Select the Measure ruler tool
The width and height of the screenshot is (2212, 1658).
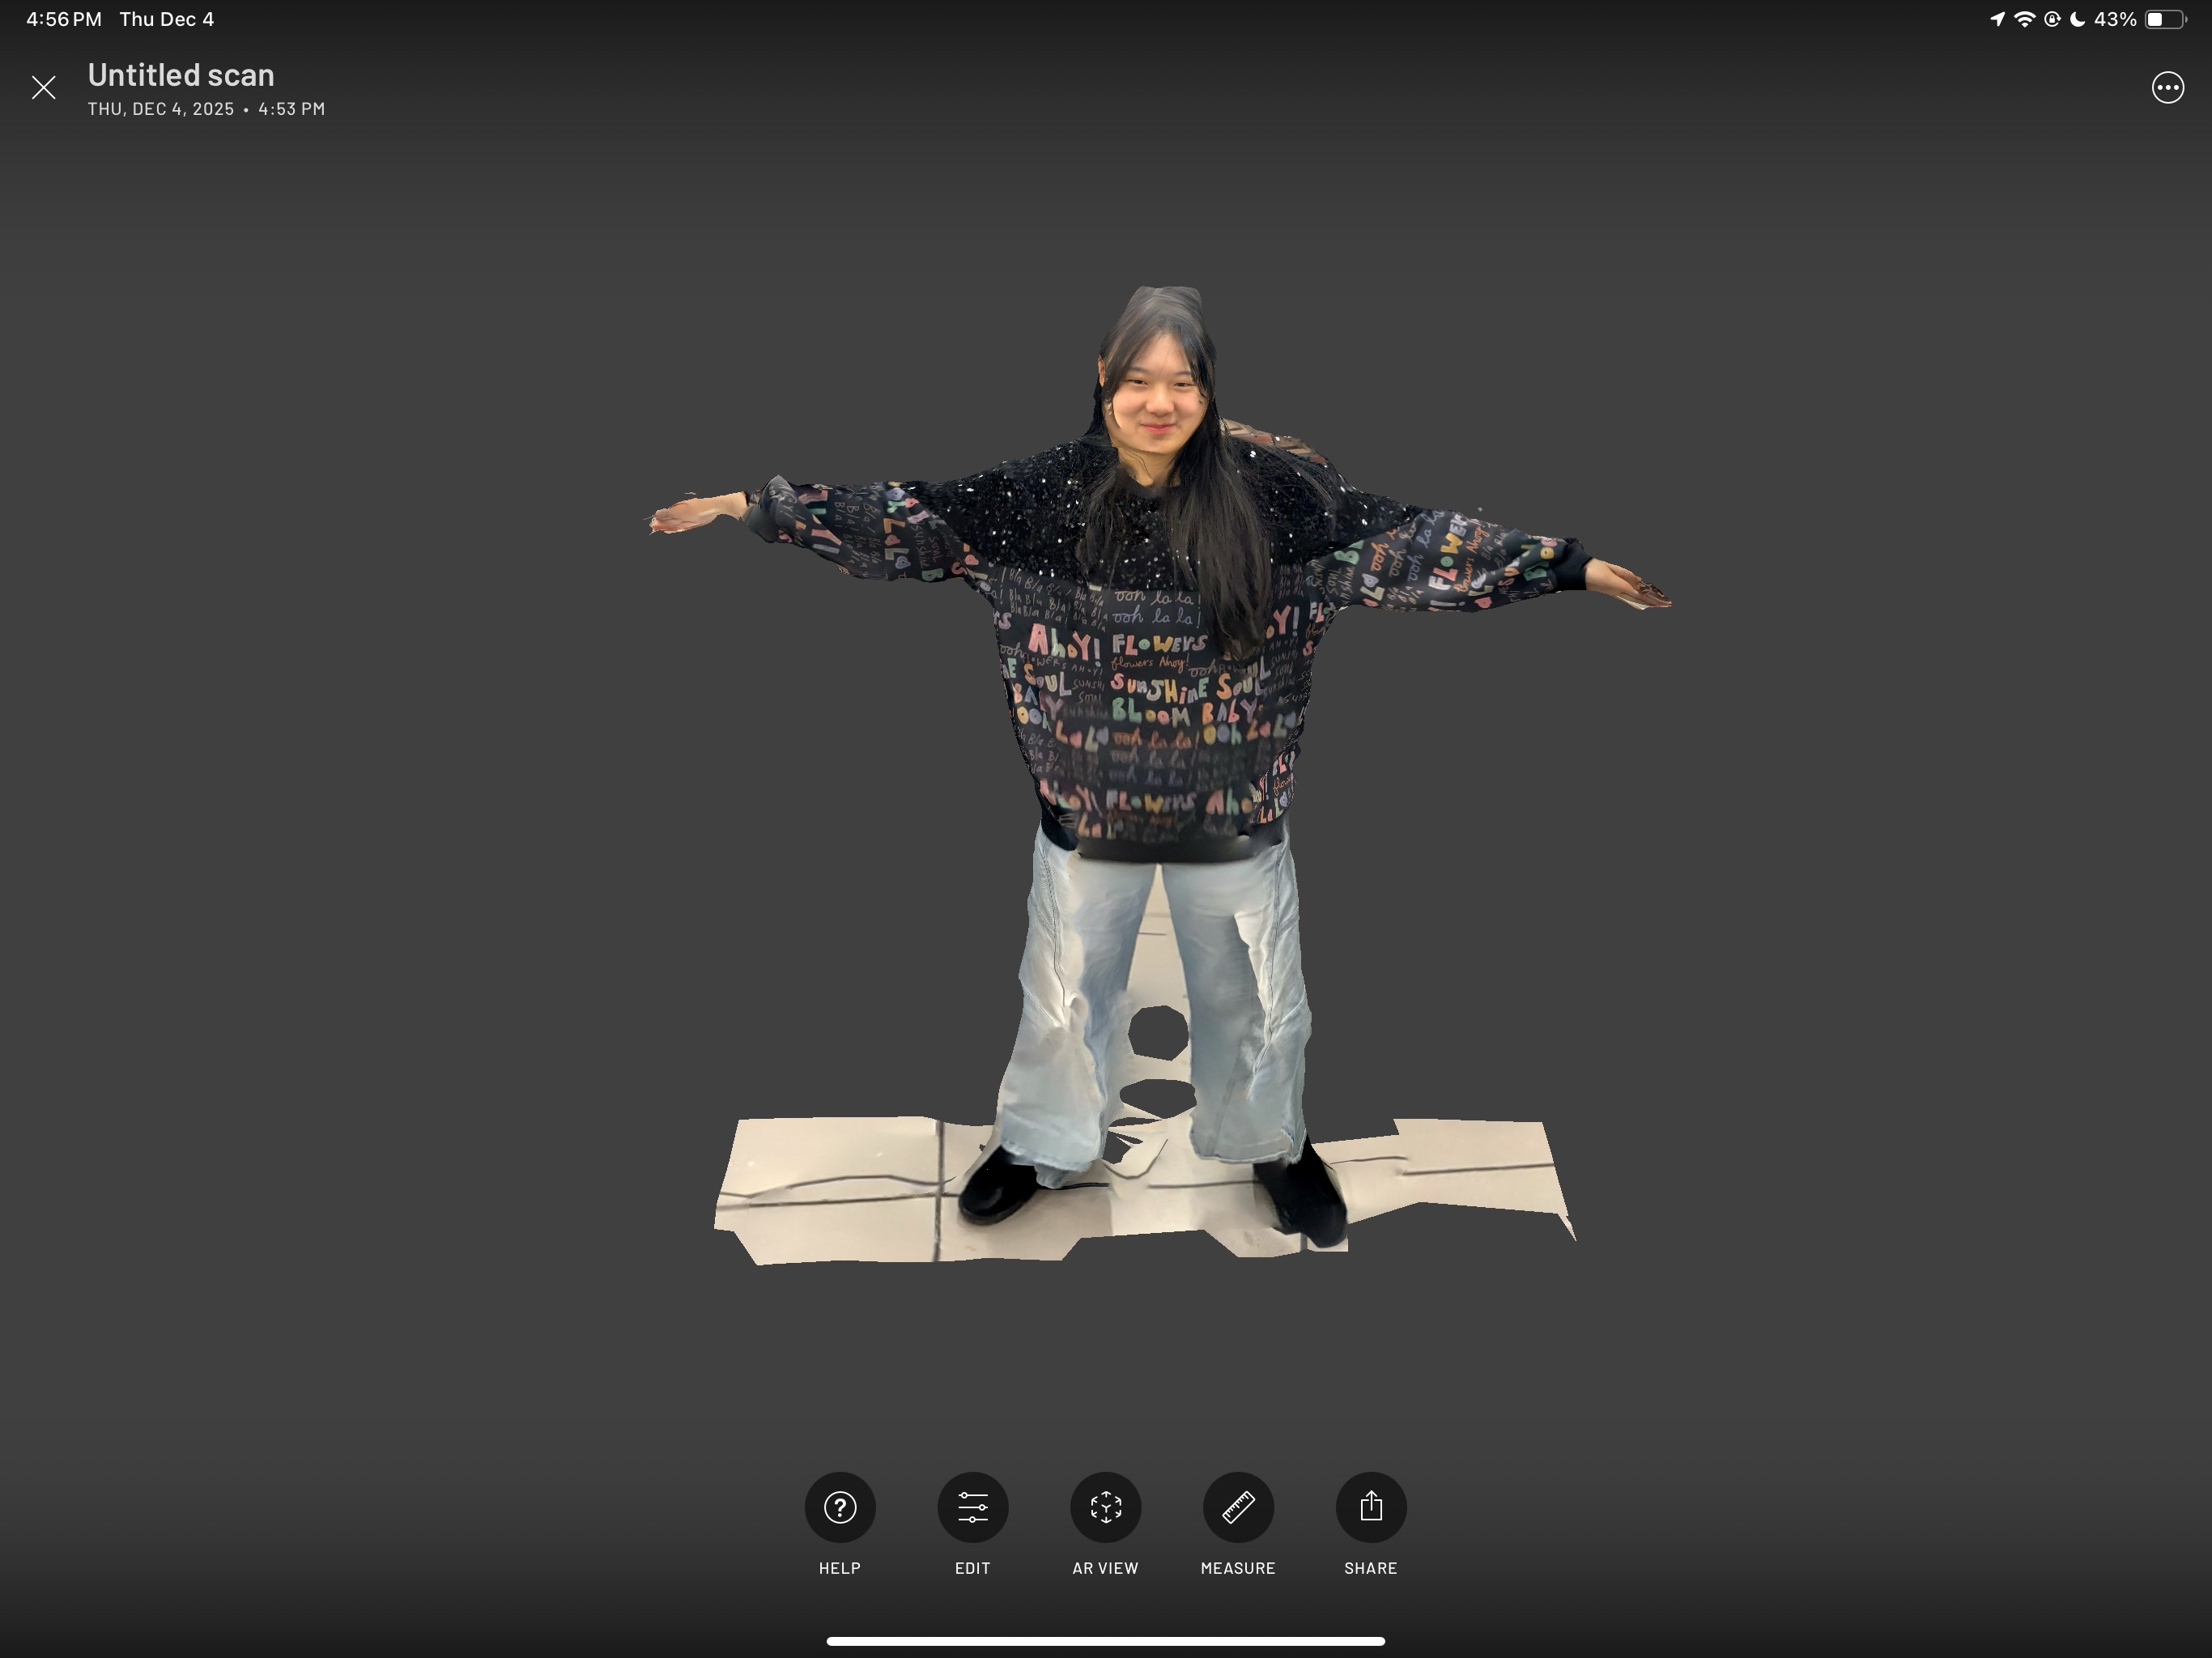pos(1238,1506)
